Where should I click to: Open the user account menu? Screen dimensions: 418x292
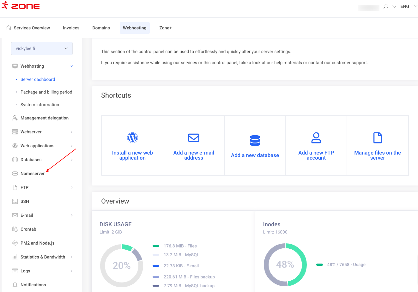[389, 6]
